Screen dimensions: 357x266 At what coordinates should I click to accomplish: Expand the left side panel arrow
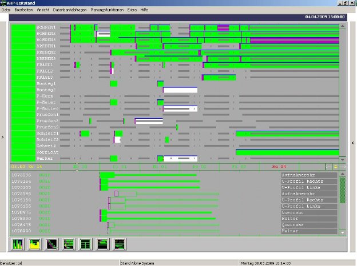coord(4,137)
